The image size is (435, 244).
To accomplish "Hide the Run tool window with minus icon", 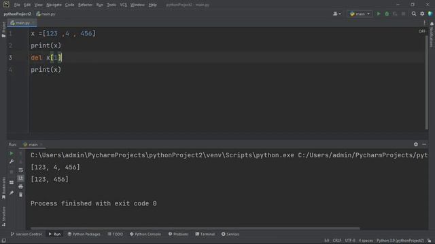I will [424, 144].
